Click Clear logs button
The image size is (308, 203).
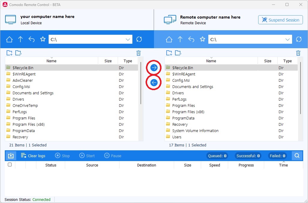[x=33, y=156]
